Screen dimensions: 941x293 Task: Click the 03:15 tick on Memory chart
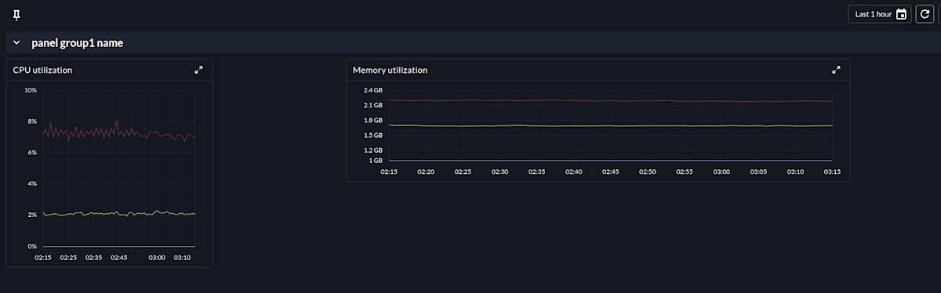832,171
